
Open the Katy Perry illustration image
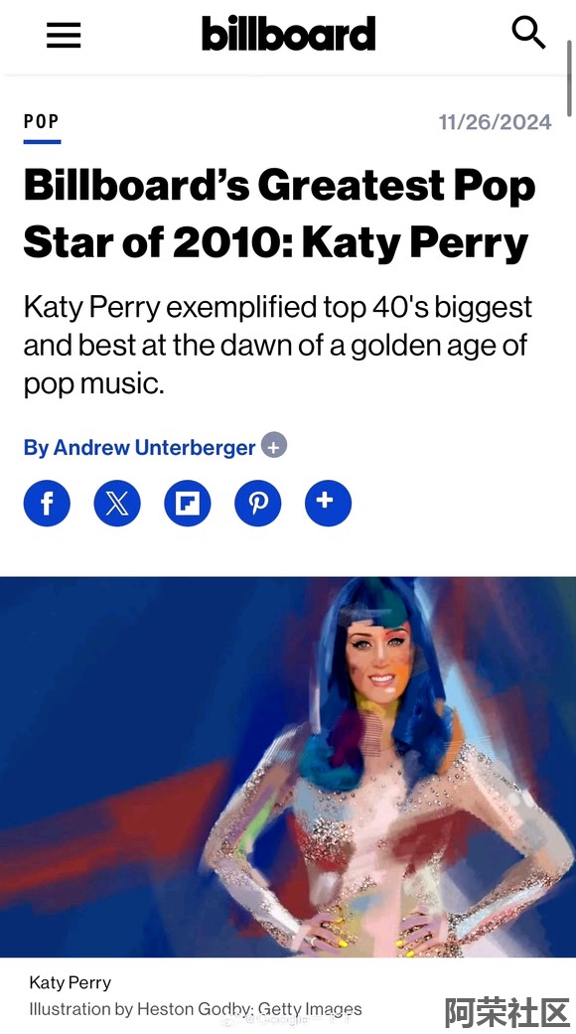pos(288,767)
